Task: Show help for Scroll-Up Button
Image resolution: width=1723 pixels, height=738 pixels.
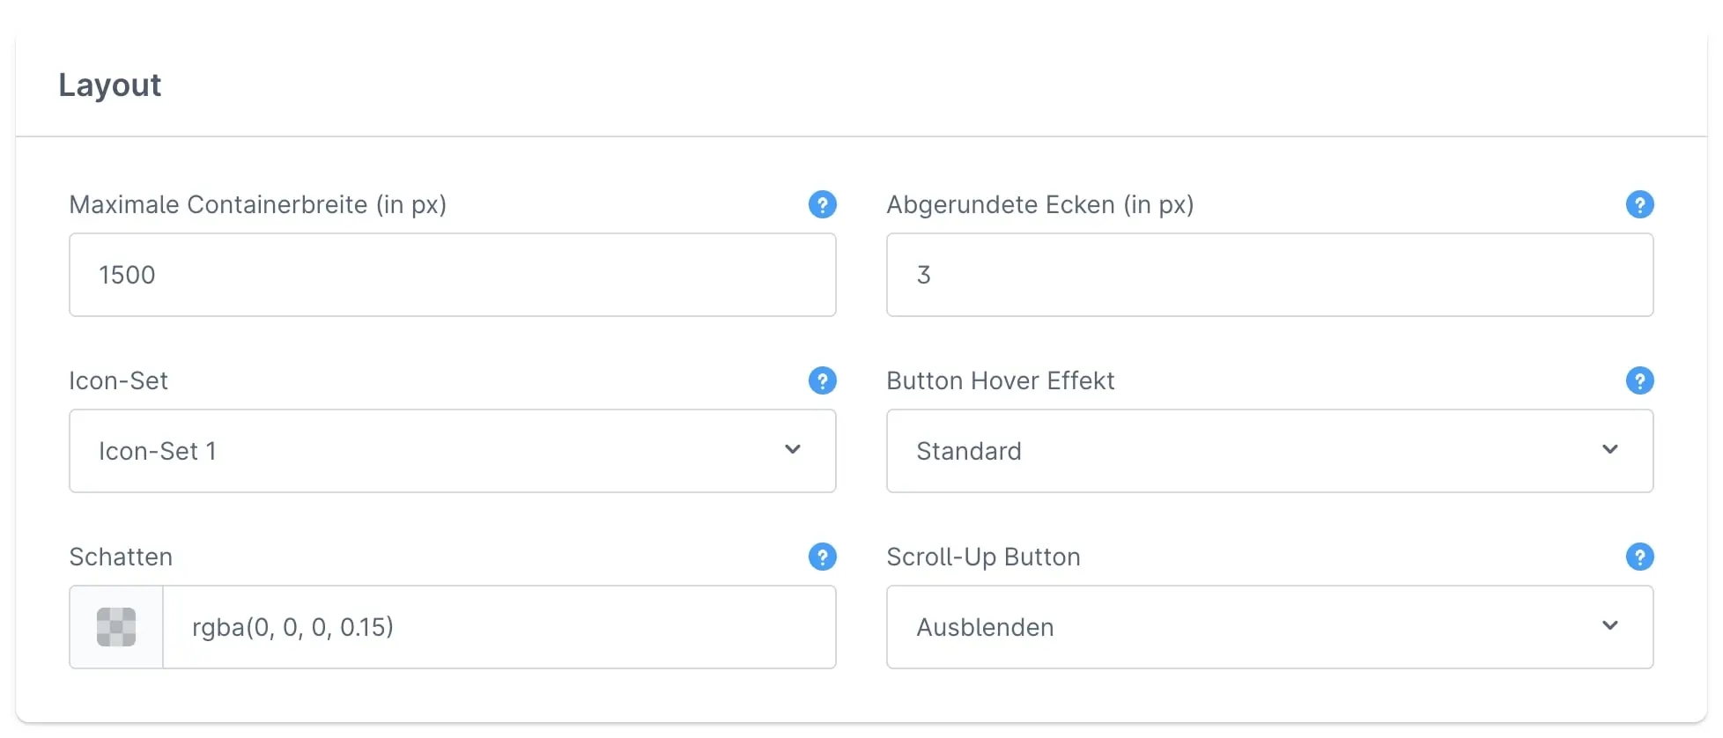Action: (x=1639, y=557)
